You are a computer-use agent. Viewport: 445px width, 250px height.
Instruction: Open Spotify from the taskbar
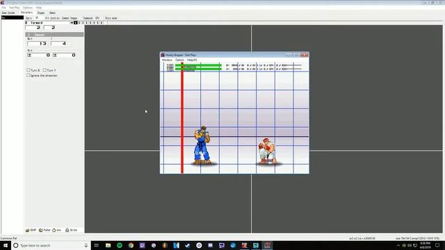point(120,245)
